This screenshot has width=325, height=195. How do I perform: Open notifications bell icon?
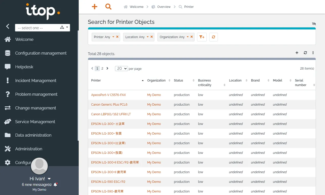coord(56,185)
